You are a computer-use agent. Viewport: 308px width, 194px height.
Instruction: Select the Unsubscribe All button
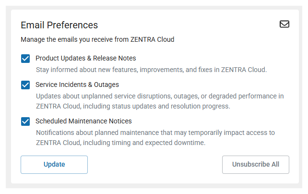pyautogui.click(x=256, y=165)
